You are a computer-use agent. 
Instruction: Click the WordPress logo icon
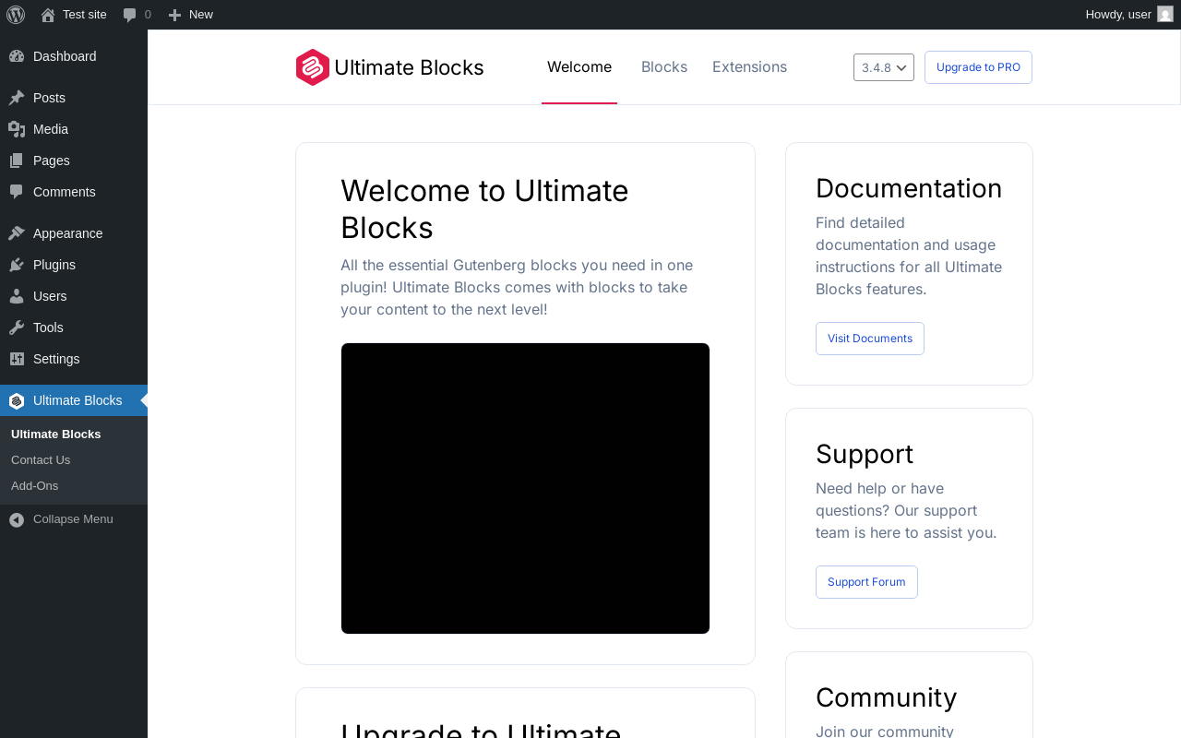pyautogui.click(x=16, y=15)
